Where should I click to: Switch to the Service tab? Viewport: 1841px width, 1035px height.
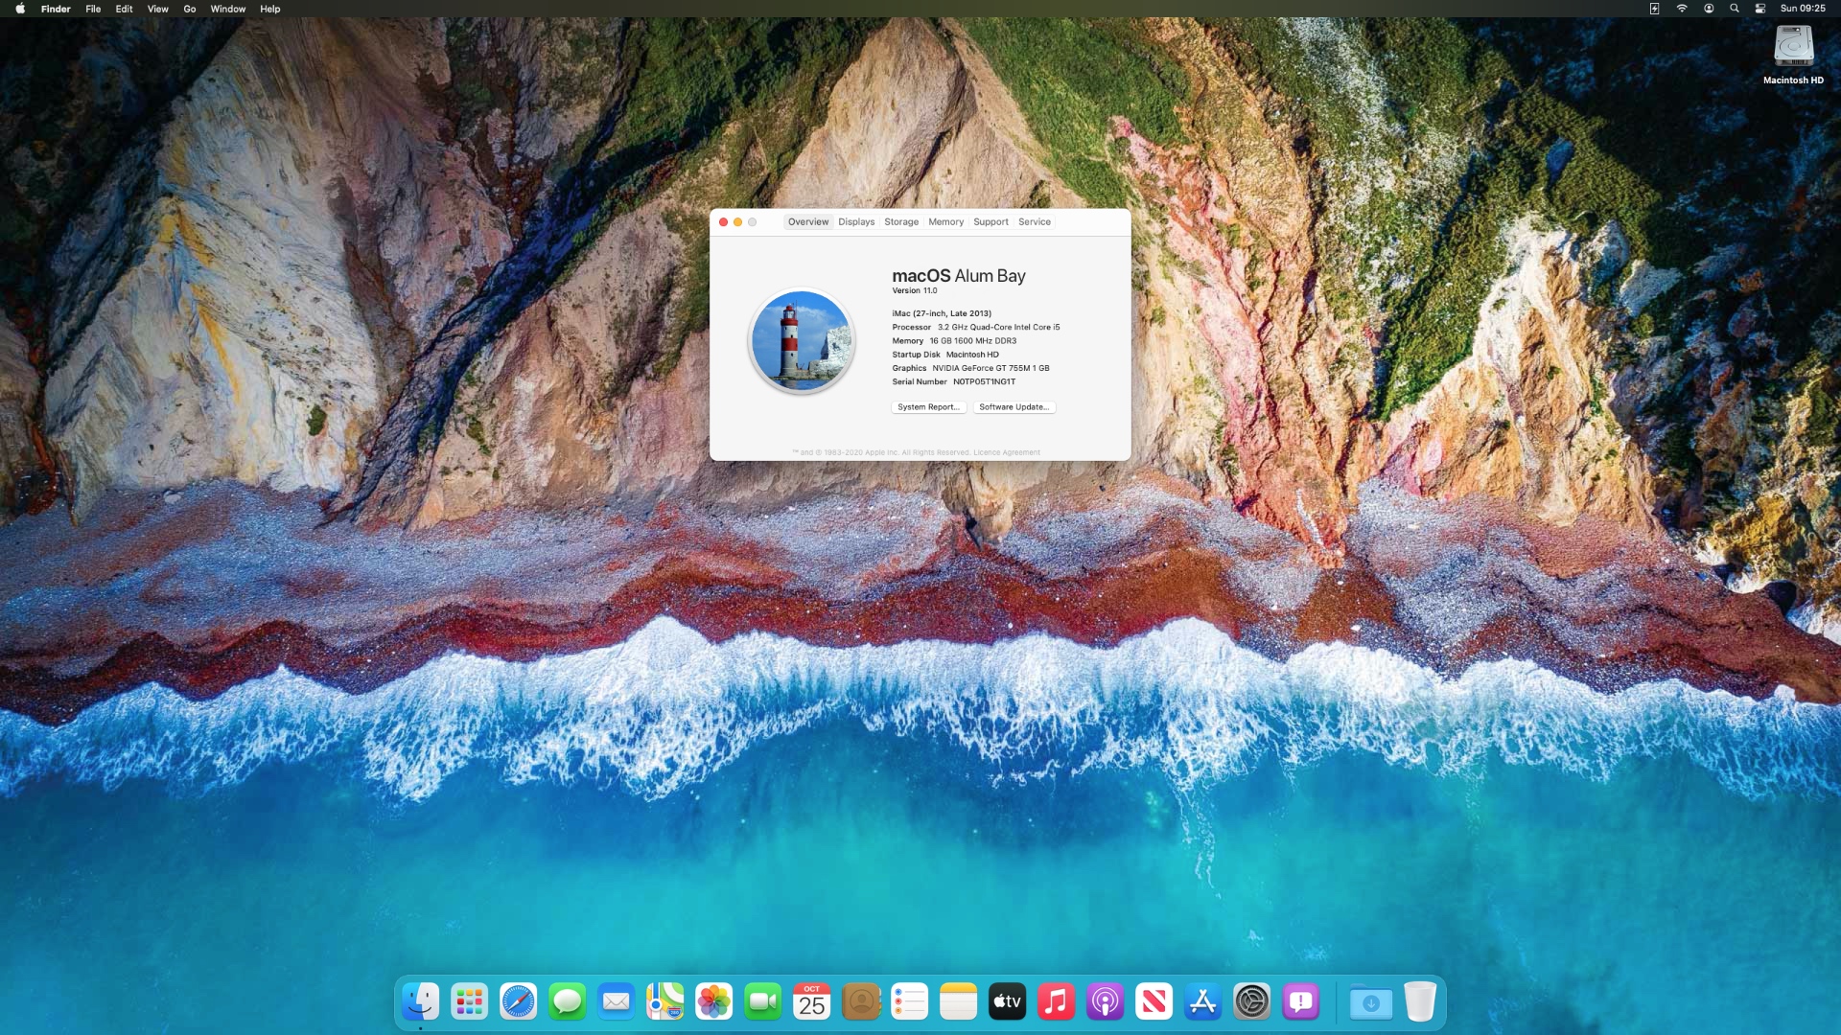coord(1035,221)
